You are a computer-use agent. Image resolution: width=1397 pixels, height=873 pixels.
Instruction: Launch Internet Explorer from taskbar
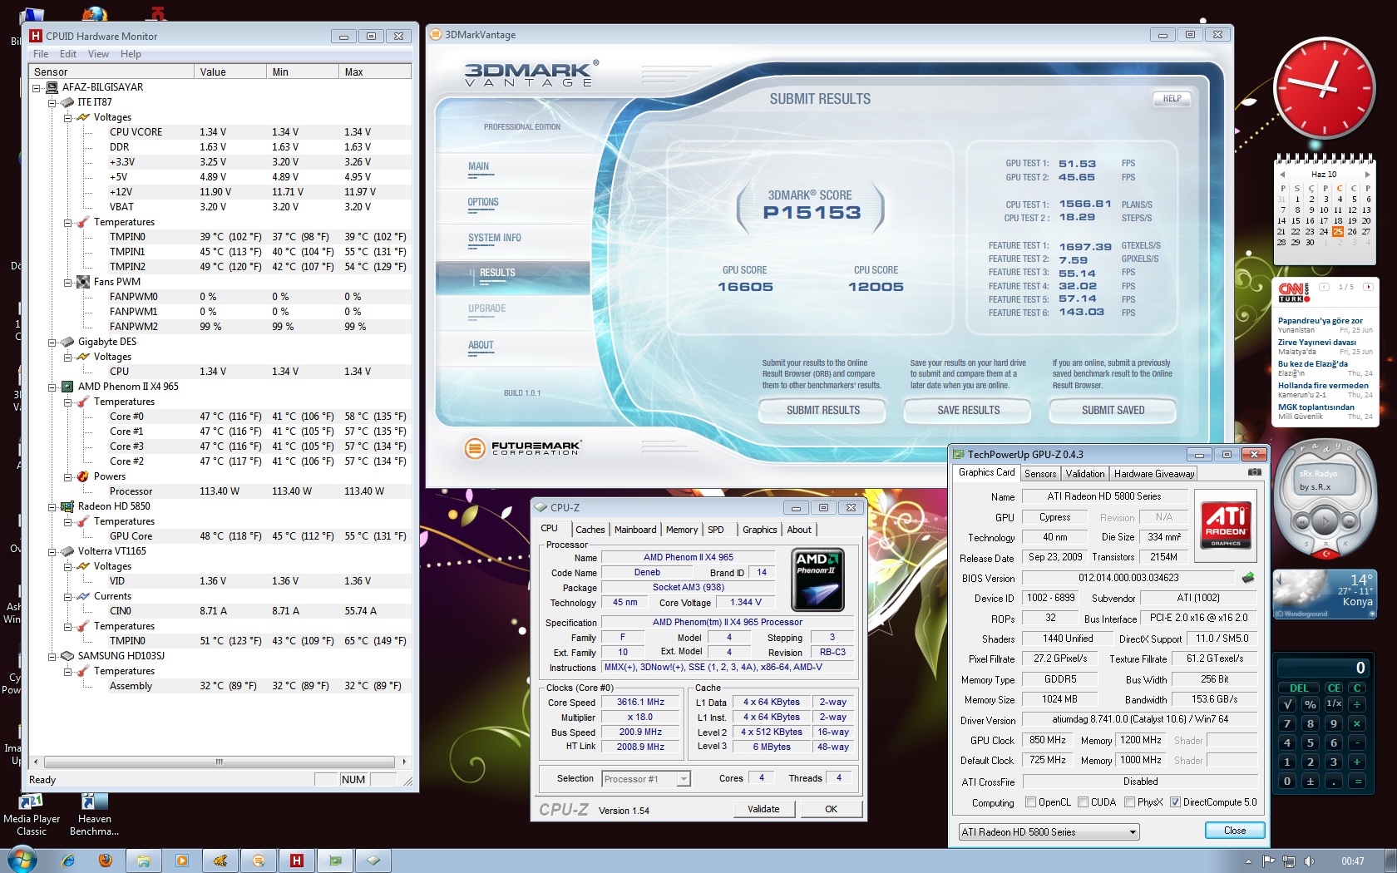tap(68, 861)
